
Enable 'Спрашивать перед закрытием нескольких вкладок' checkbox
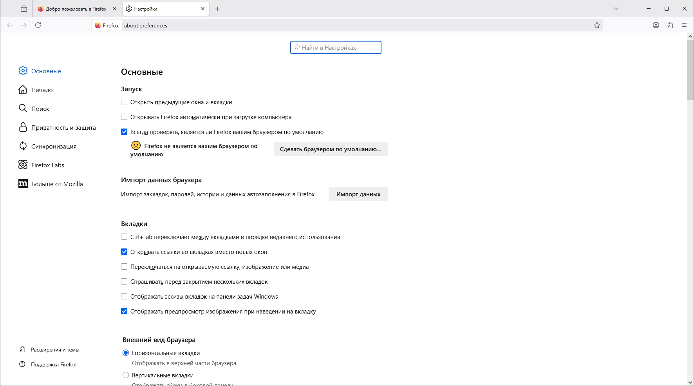click(124, 281)
